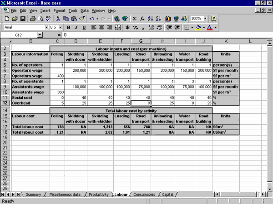Click the Print icon
Image resolution: width=273 pixels, height=204 pixels.
click(x=33, y=19)
